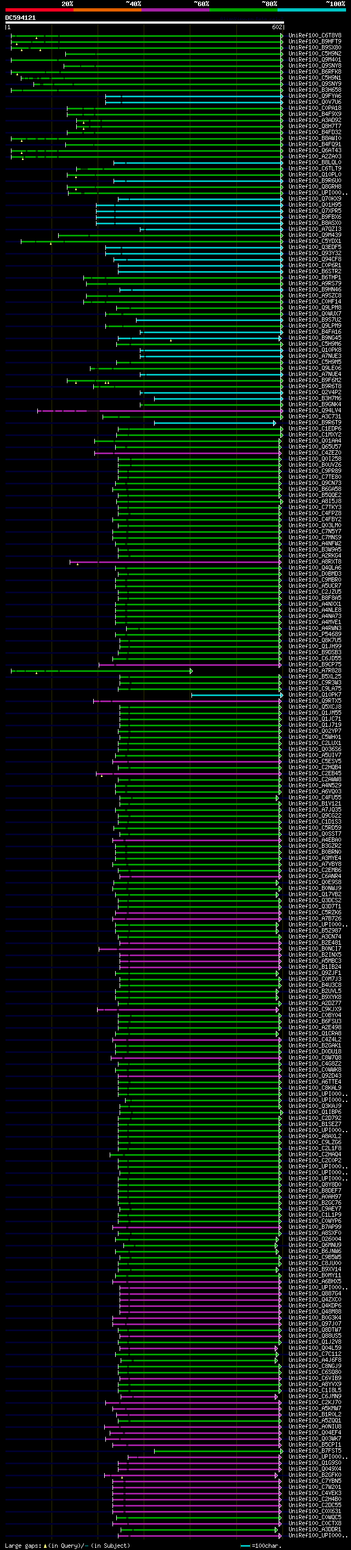
Task: Select hit UniRef100_B3H658
Action: tap(315, 90)
